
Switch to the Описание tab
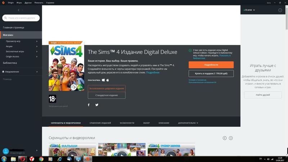pyautogui.click(x=164, y=123)
